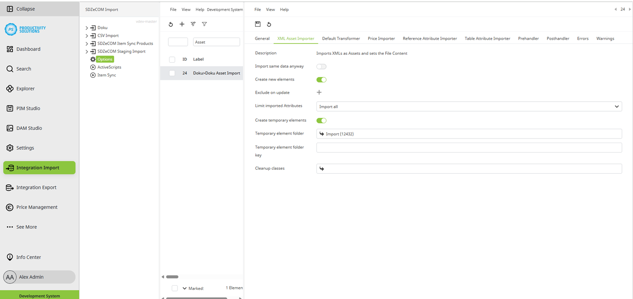The width and height of the screenshot is (633, 299).
Task: Switch to the Default Transformer tab
Action: coord(341,38)
